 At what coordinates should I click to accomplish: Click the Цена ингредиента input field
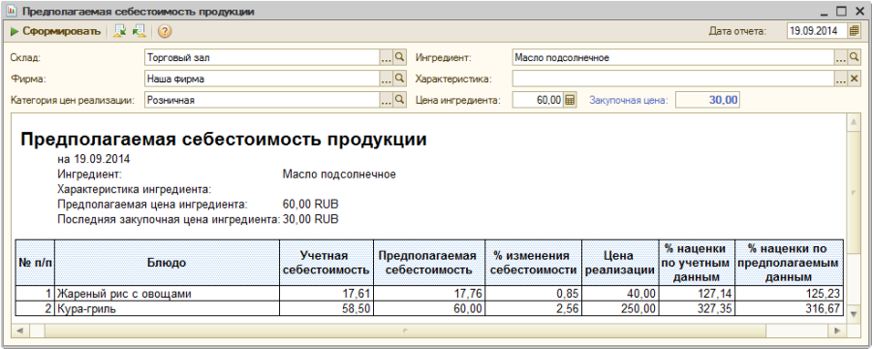(538, 100)
